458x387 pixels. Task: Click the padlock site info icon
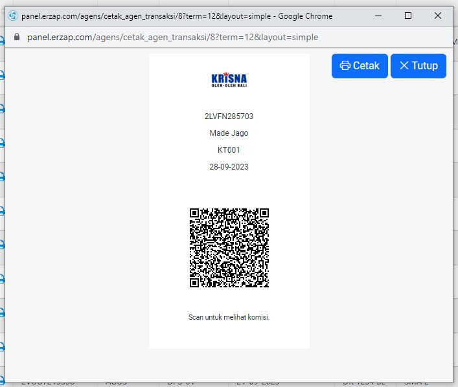(x=17, y=37)
